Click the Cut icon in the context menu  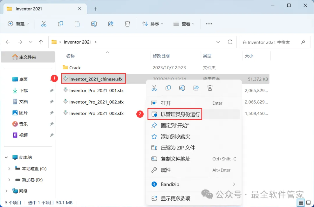pos(154,88)
